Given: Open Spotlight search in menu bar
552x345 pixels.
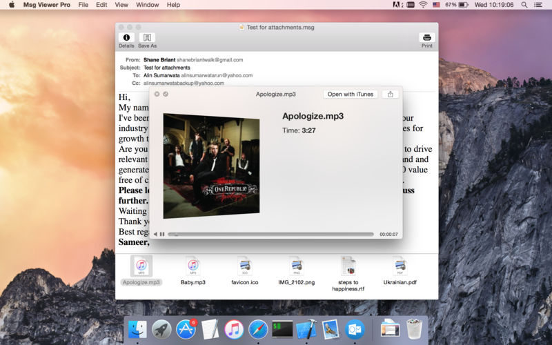Looking at the screenshot, I should (x=524, y=5).
